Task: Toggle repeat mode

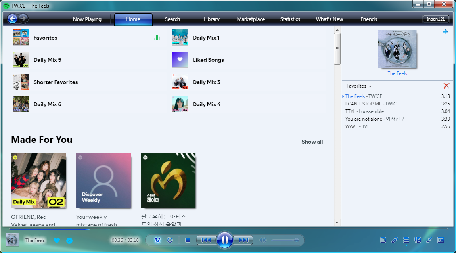Action: [x=170, y=240]
